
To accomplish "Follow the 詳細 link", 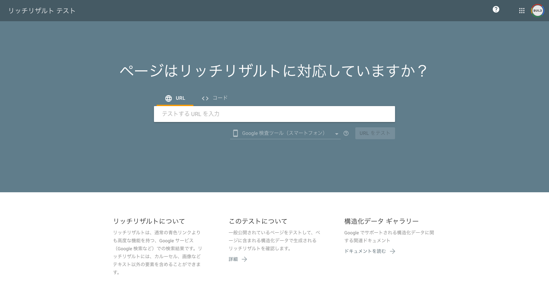I will tap(233, 259).
